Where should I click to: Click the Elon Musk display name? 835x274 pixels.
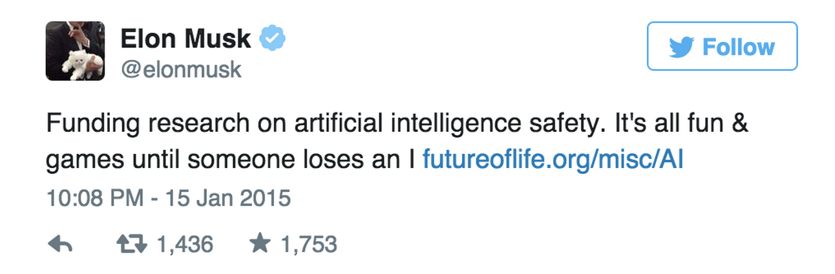[x=186, y=39]
